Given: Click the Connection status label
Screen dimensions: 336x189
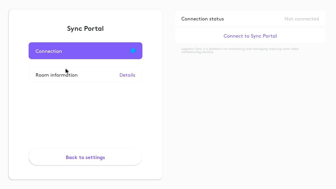Looking at the screenshot, I should click(202, 19).
